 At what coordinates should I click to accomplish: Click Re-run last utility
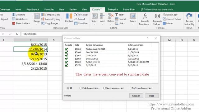point(189,19)
